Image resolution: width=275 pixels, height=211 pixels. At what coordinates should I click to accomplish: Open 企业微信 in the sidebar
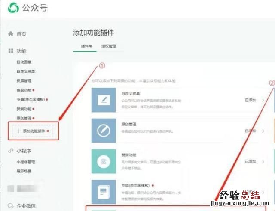26,206
